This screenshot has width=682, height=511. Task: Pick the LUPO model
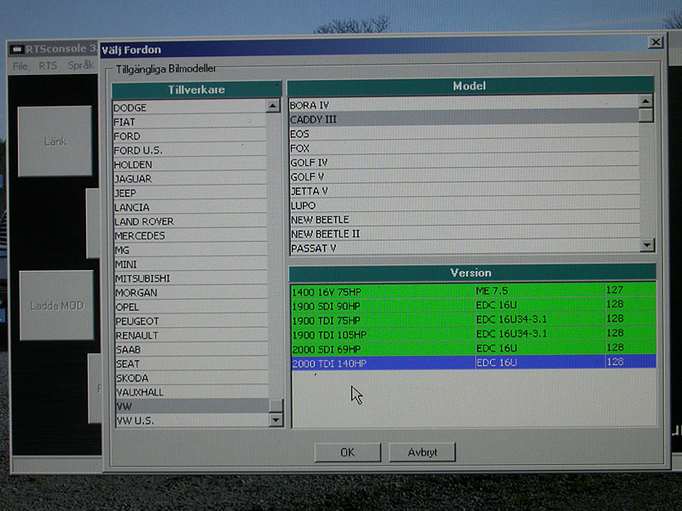point(465,205)
